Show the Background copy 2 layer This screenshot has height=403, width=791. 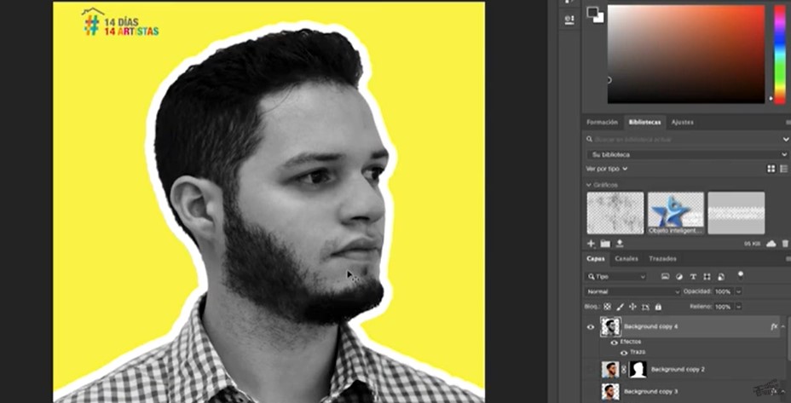(x=591, y=370)
